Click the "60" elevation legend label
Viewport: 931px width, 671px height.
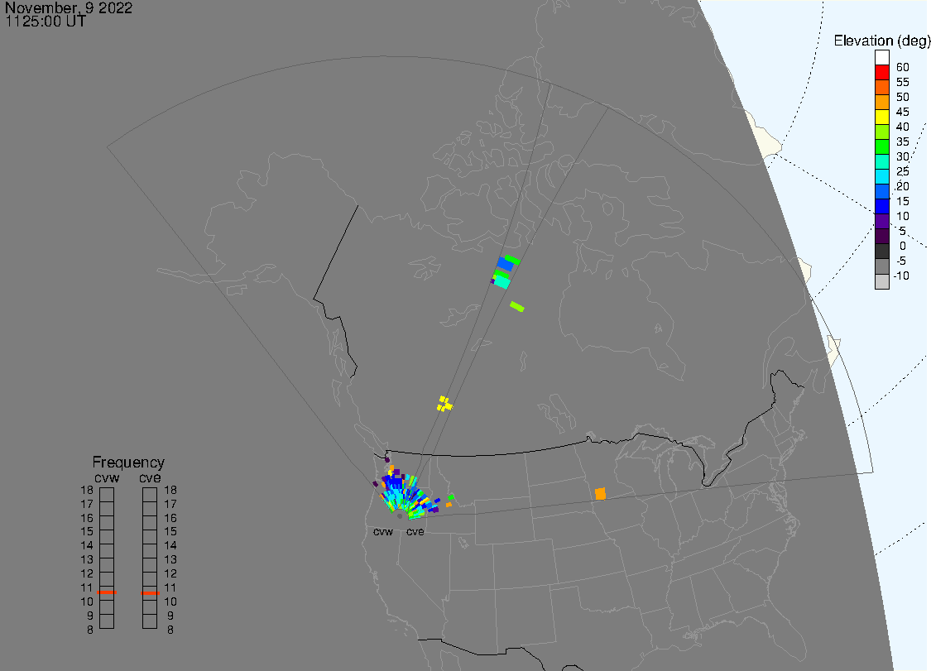coord(903,67)
